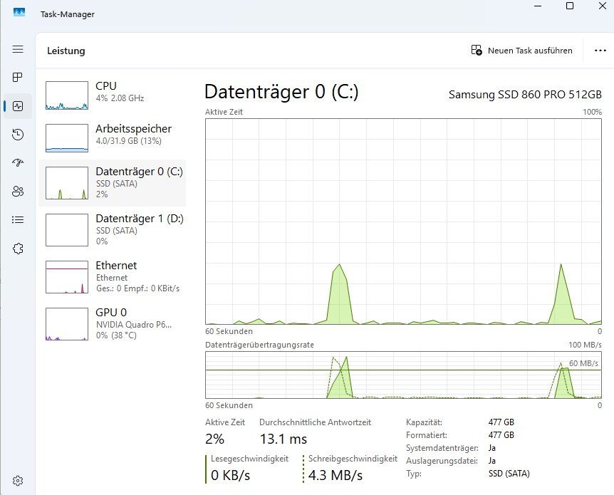Screen dimensions: 614x495
Task: Choose the Datenträger 1 (D:) entry label
Action: (140, 219)
